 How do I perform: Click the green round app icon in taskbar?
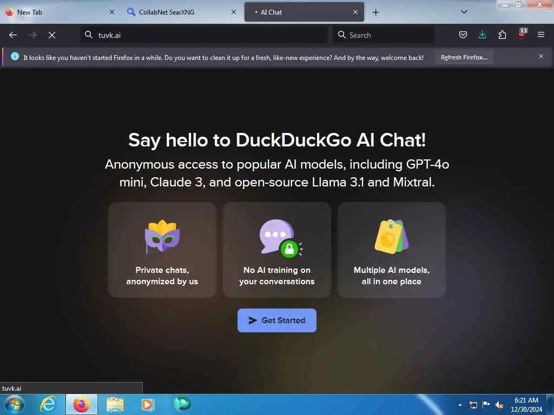click(x=182, y=403)
